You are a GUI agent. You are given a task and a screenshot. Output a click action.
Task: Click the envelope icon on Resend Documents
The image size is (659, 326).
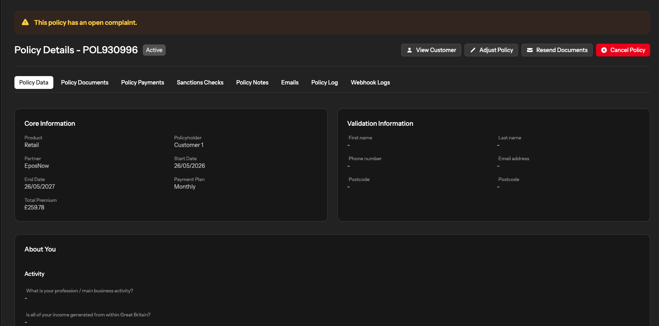(530, 50)
